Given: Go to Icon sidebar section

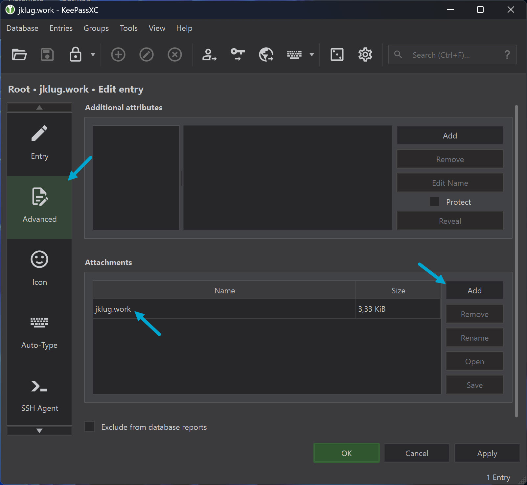Looking at the screenshot, I should tap(39, 270).
